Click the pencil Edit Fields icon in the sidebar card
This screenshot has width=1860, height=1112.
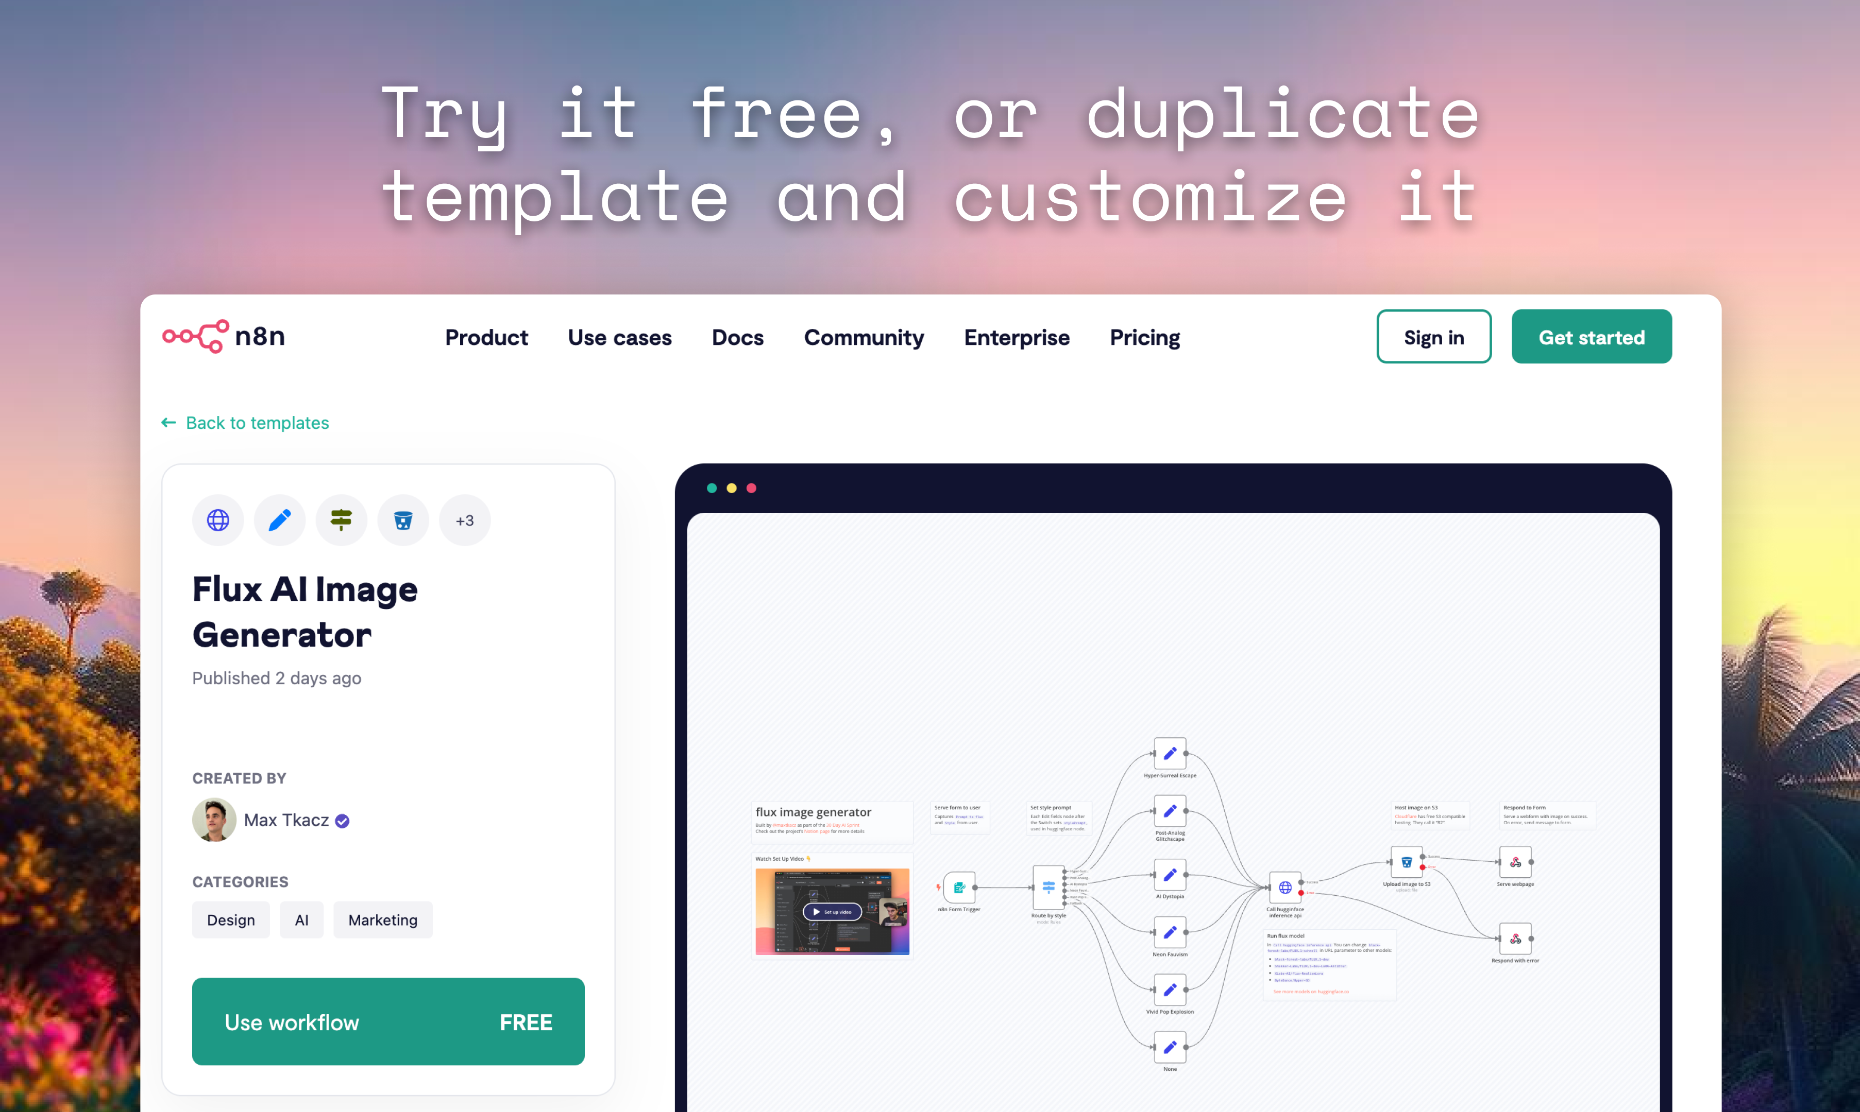[280, 520]
